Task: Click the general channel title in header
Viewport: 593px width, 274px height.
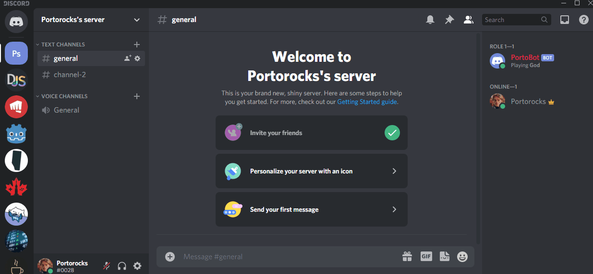Action: [184, 20]
